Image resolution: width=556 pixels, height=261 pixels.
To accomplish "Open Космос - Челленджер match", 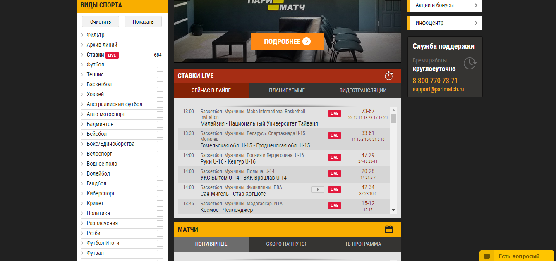I will pyautogui.click(x=227, y=210).
